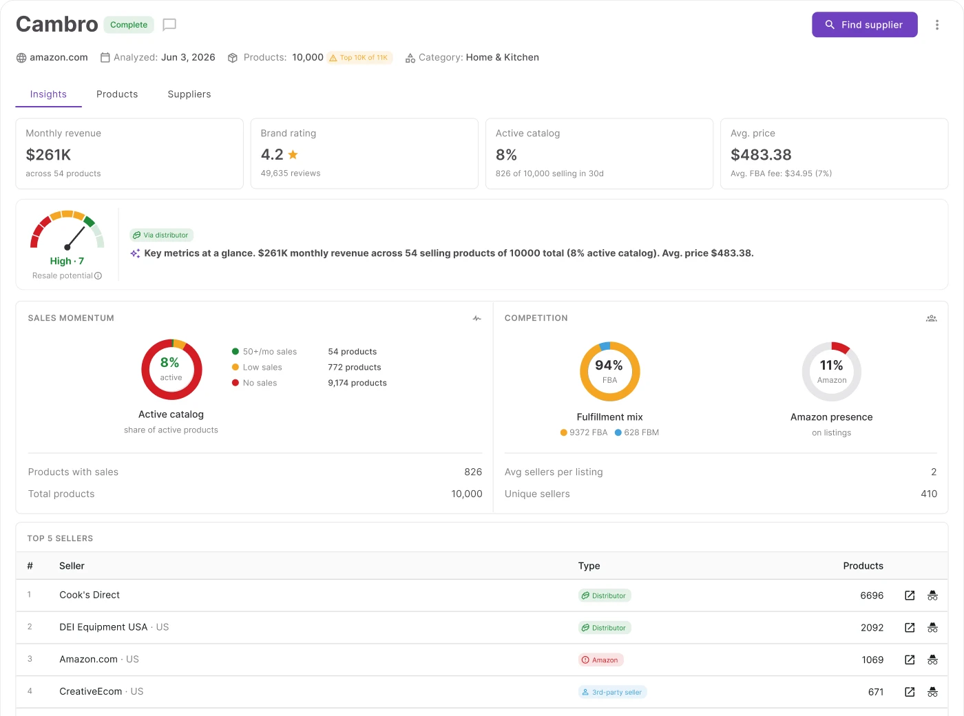Click the 9372 FBA legend entry
This screenshot has height=716, width=964.
584,433
